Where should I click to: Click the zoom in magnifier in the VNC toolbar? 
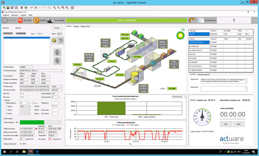(x=54, y=7)
